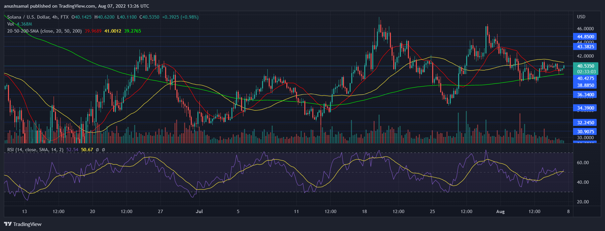Click the 43.3825 price level label
605x231 pixels.
coord(585,47)
